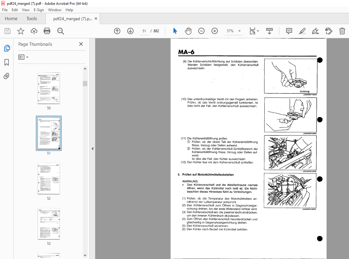Select the pdf24_merged (7) document tab
The width and height of the screenshot is (349, 259).
pyautogui.click(x=73, y=19)
